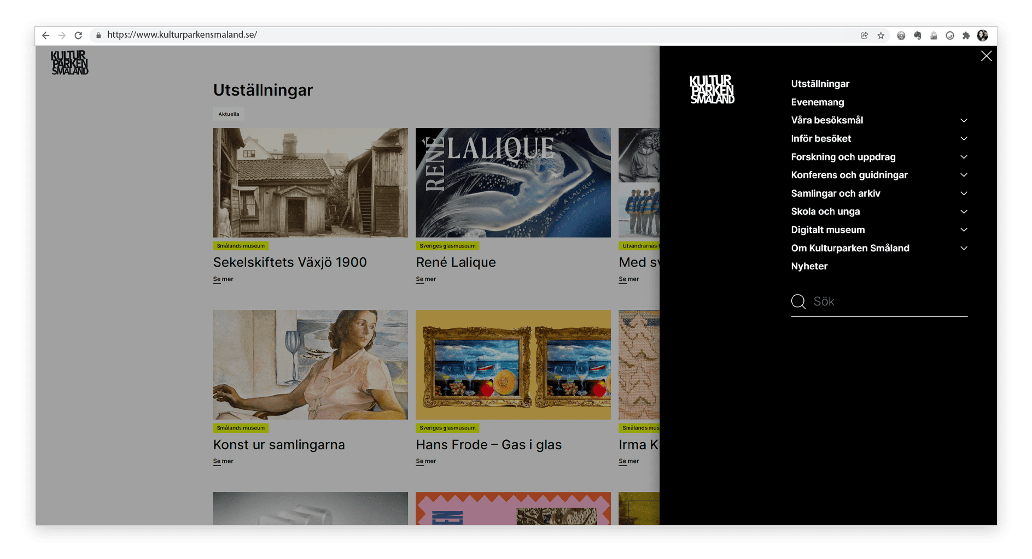Click Se mer under René Lalique
This screenshot has height=559, width=1032.
pyautogui.click(x=425, y=279)
